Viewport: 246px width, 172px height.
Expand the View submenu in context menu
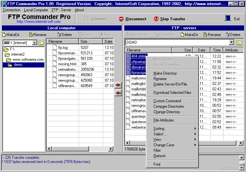tap(172, 140)
